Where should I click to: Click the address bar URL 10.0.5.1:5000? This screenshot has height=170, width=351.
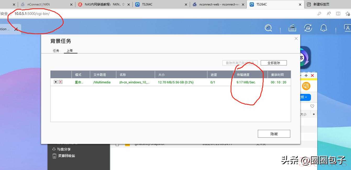coord(32,14)
